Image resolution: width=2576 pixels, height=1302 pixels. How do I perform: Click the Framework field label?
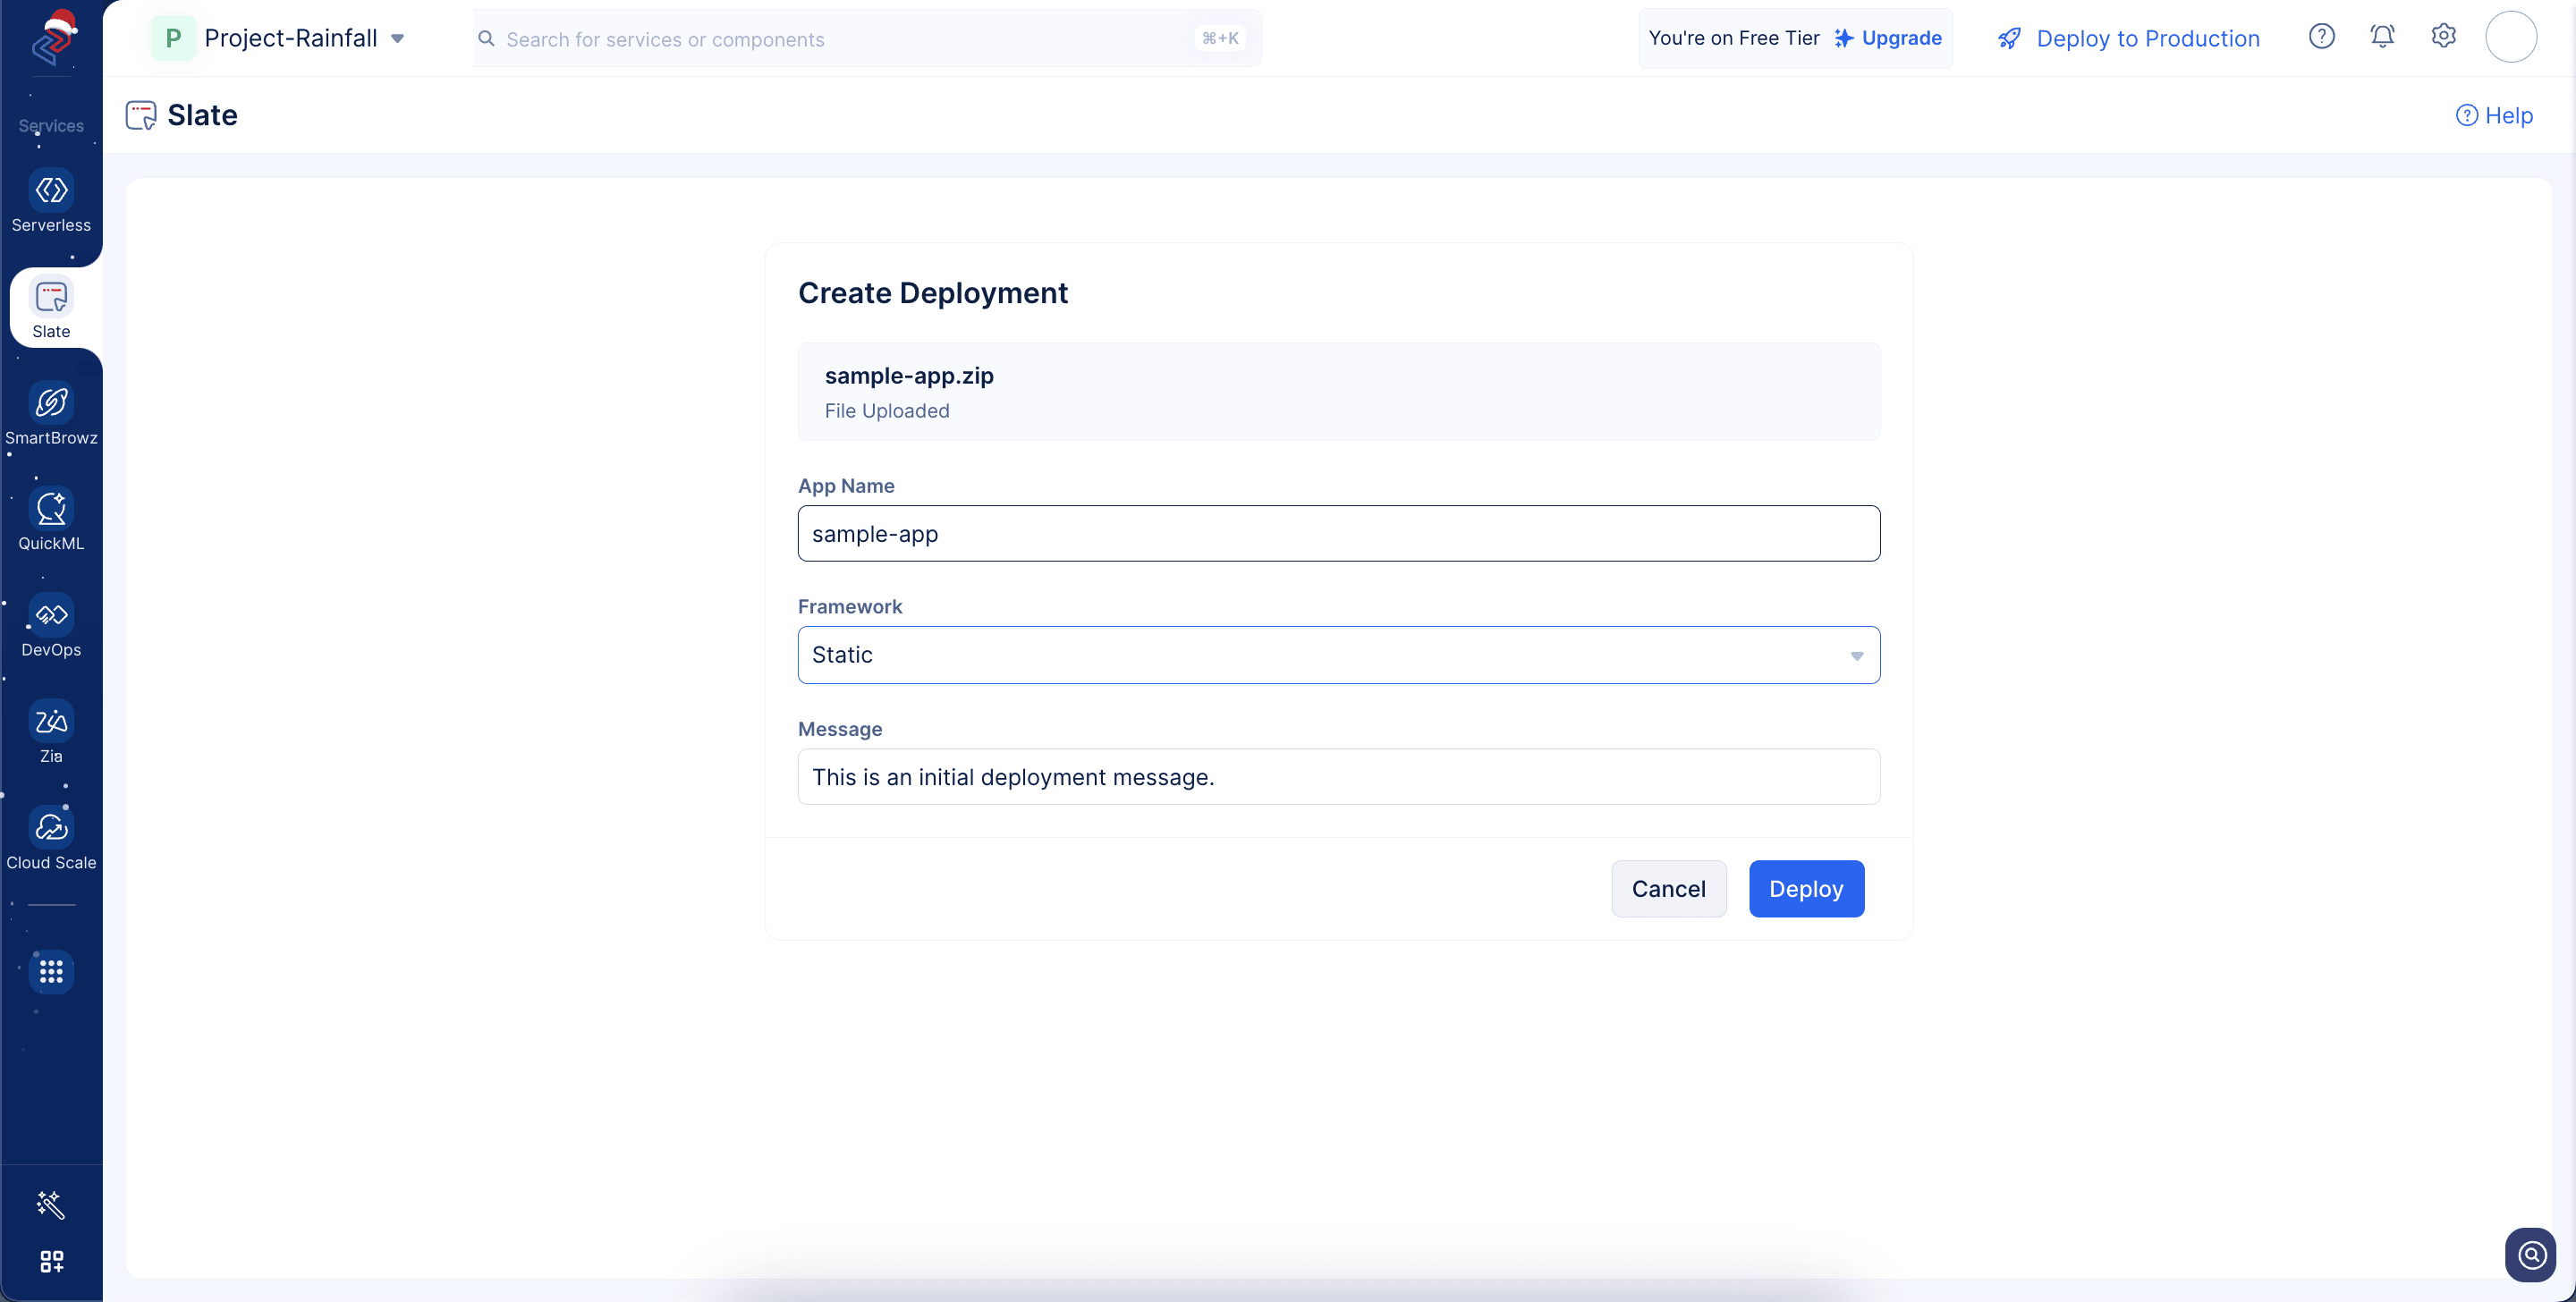tap(849, 607)
